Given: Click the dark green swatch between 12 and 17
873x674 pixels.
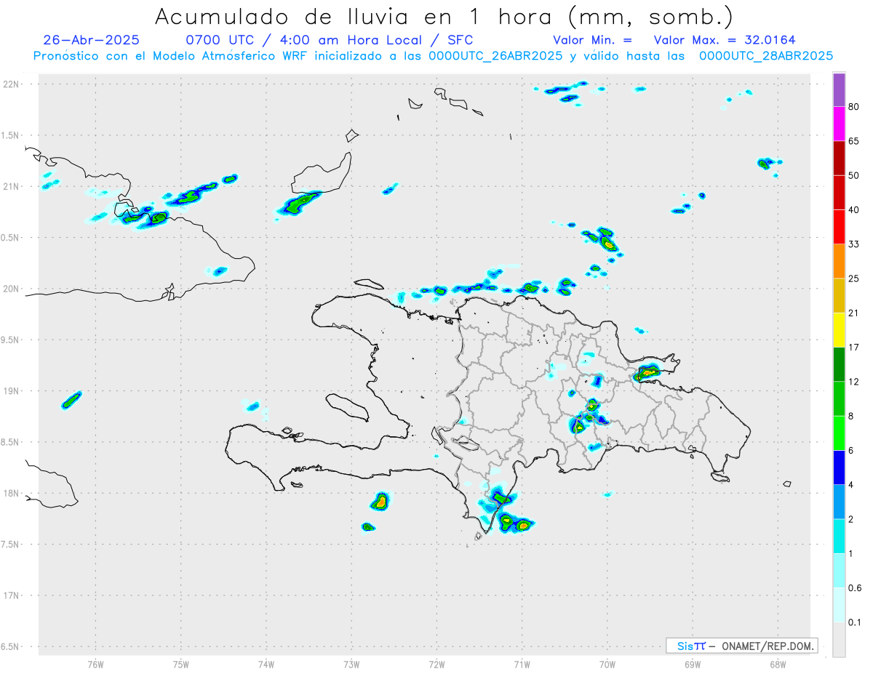Looking at the screenshot, I should pos(839,364).
